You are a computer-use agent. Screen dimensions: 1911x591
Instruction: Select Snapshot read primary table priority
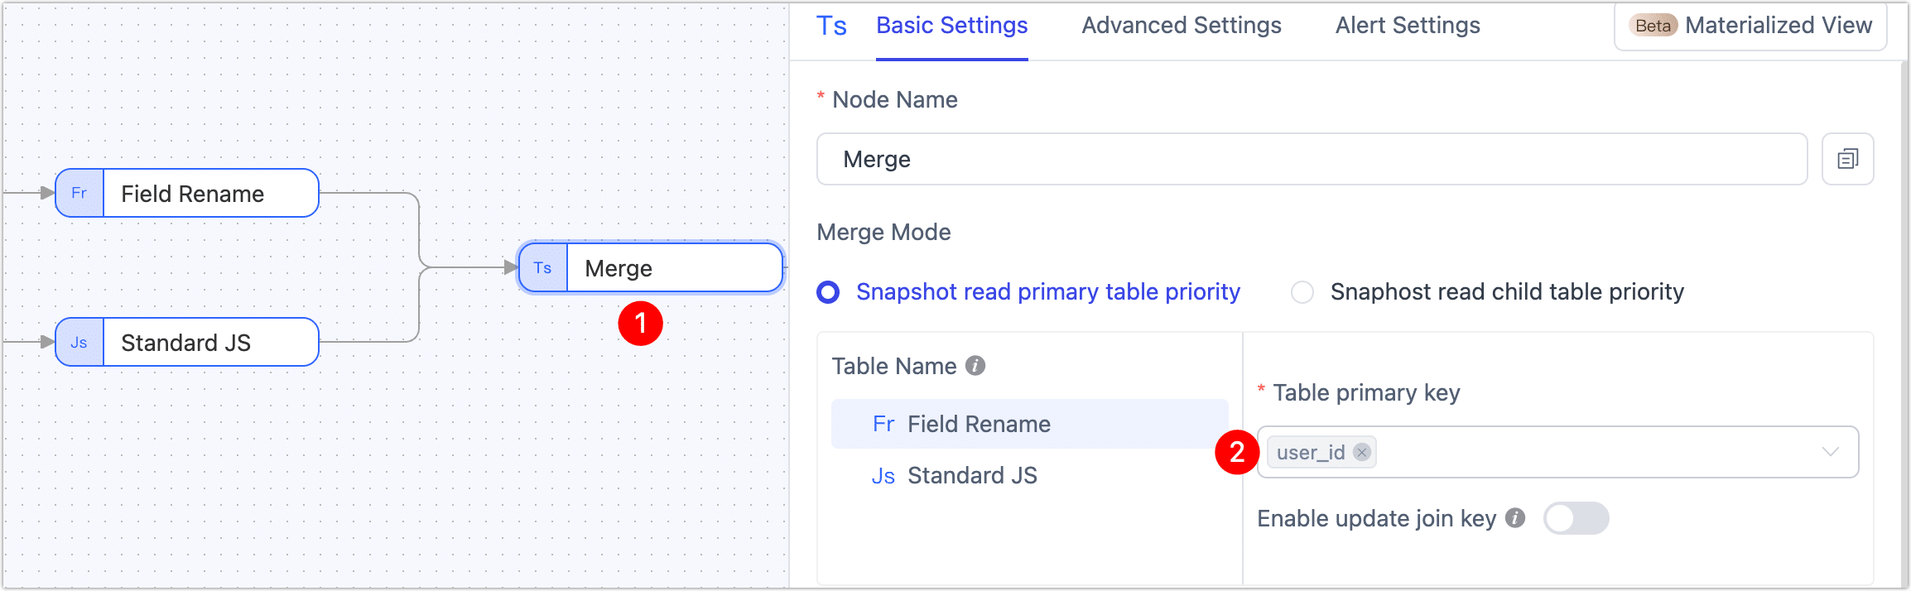pyautogui.click(x=829, y=292)
